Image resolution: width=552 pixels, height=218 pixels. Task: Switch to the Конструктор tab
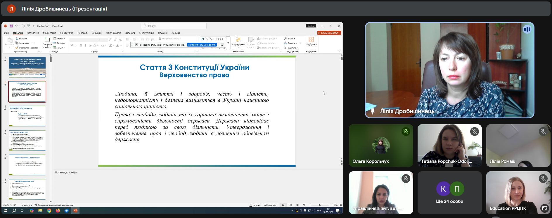[x=67, y=33]
